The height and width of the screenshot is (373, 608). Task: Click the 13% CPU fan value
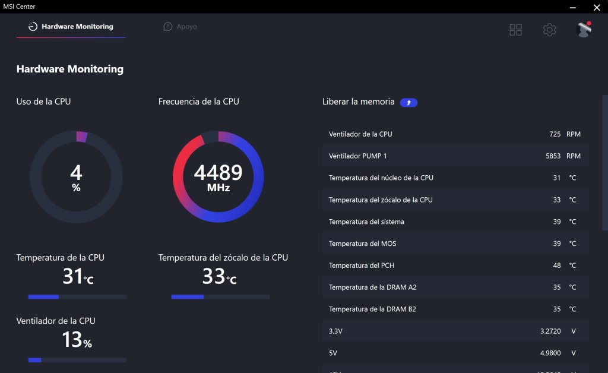pyautogui.click(x=77, y=340)
